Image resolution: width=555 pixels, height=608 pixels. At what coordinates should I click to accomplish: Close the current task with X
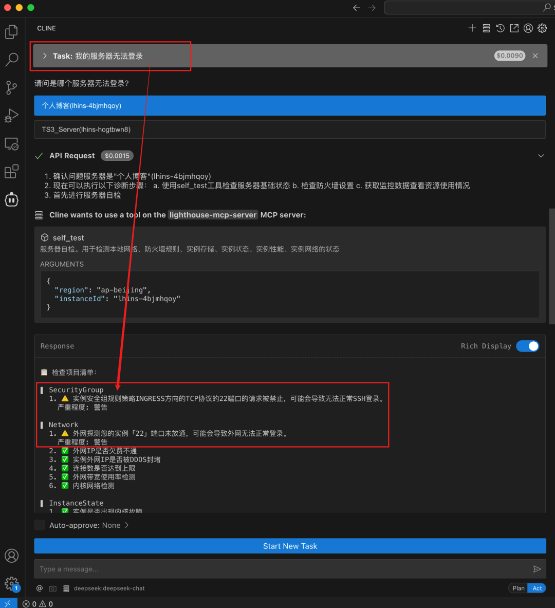[x=535, y=56]
